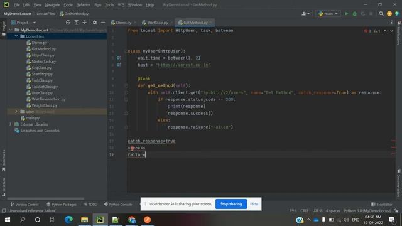Select WeightClass.py in project tree
The height and width of the screenshot is (226, 402).
coord(42,105)
